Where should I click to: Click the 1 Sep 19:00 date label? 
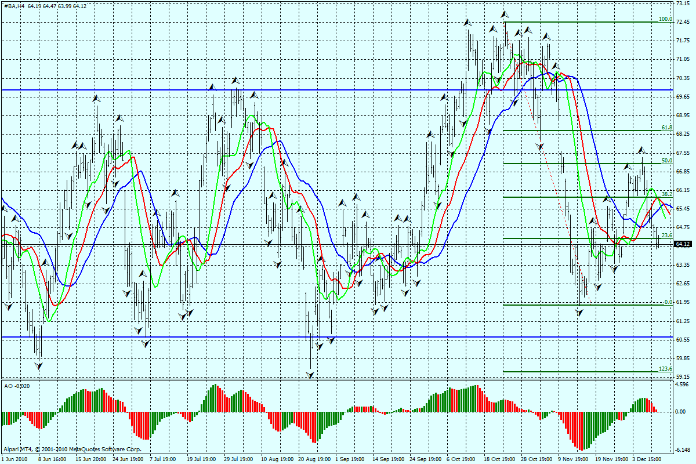pos(350,459)
